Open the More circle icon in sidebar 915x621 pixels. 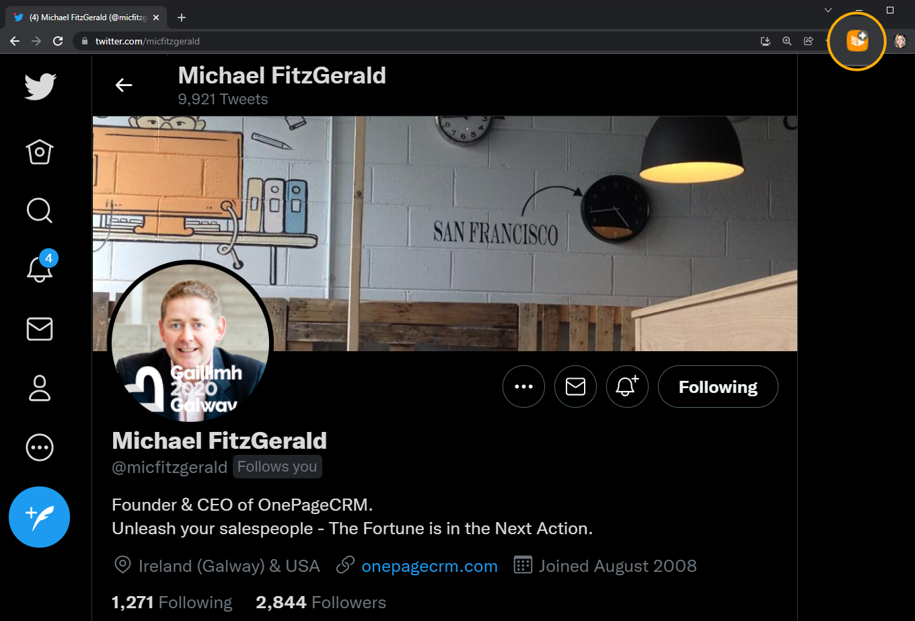(40, 447)
